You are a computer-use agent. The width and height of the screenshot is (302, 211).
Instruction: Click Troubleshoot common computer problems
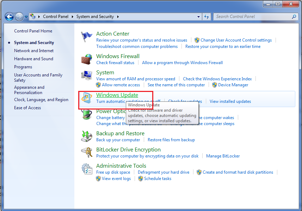pyautogui.click(x=137, y=46)
